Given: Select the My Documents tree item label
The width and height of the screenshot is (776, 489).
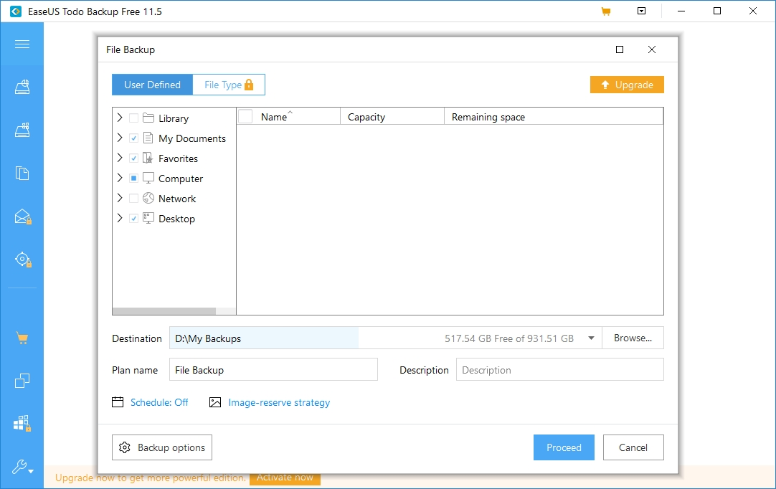Looking at the screenshot, I should [192, 138].
